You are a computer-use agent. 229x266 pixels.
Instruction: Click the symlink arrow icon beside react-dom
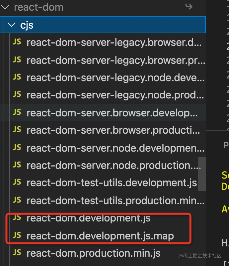(x=189, y=7)
